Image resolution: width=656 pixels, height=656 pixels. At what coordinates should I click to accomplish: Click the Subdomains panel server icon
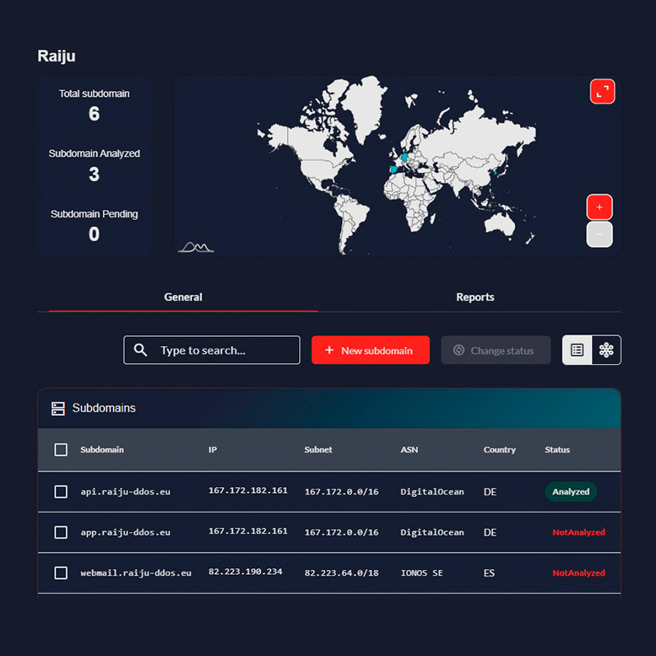pyautogui.click(x=58, y=408)
